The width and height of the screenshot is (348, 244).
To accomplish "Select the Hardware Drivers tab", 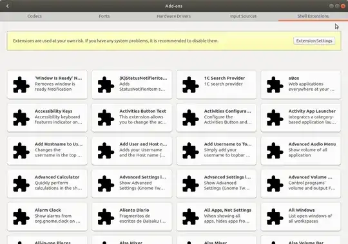I will pyautogui.click(x=173, y=16).
